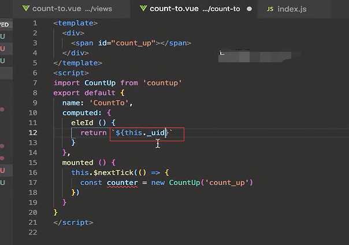Click the computed property key
The height and width of the screenshot is (245, 349).
click(80, 113)
